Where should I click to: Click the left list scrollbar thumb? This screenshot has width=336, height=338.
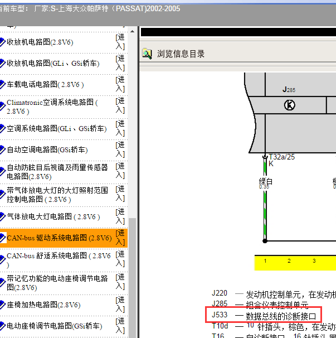click(132, 278)
